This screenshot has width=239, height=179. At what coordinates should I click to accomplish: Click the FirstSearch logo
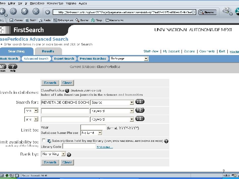tap(22, 30)
